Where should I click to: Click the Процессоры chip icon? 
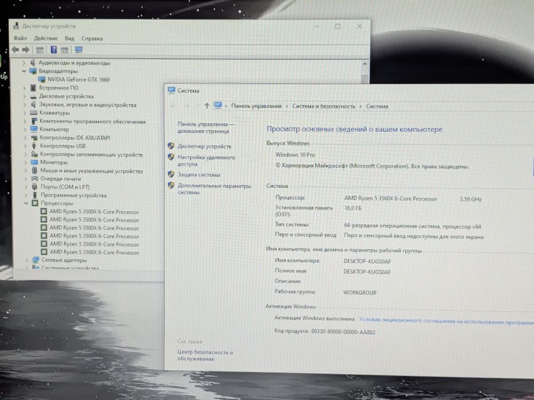[35, 203]
